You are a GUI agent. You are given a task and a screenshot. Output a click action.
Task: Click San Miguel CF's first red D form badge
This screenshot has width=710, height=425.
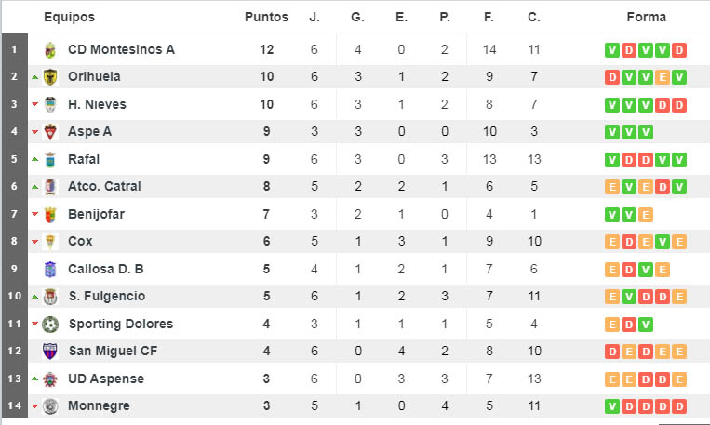(x=612, y=352)
